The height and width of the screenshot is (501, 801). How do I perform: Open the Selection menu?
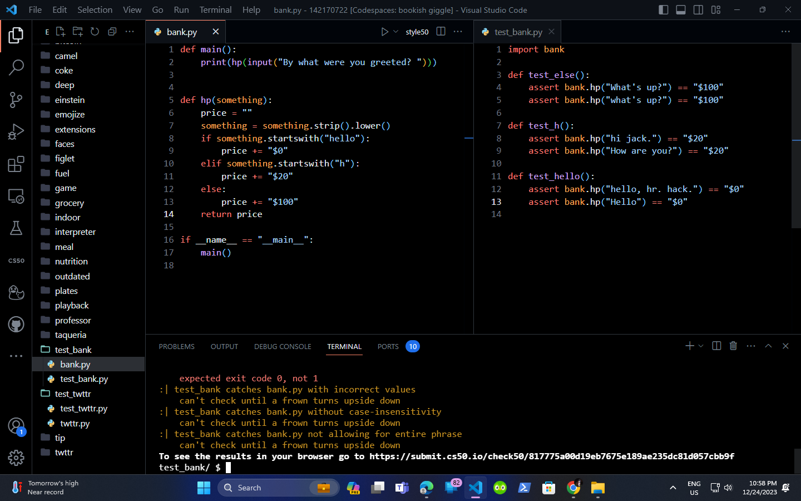coord(95,9)
